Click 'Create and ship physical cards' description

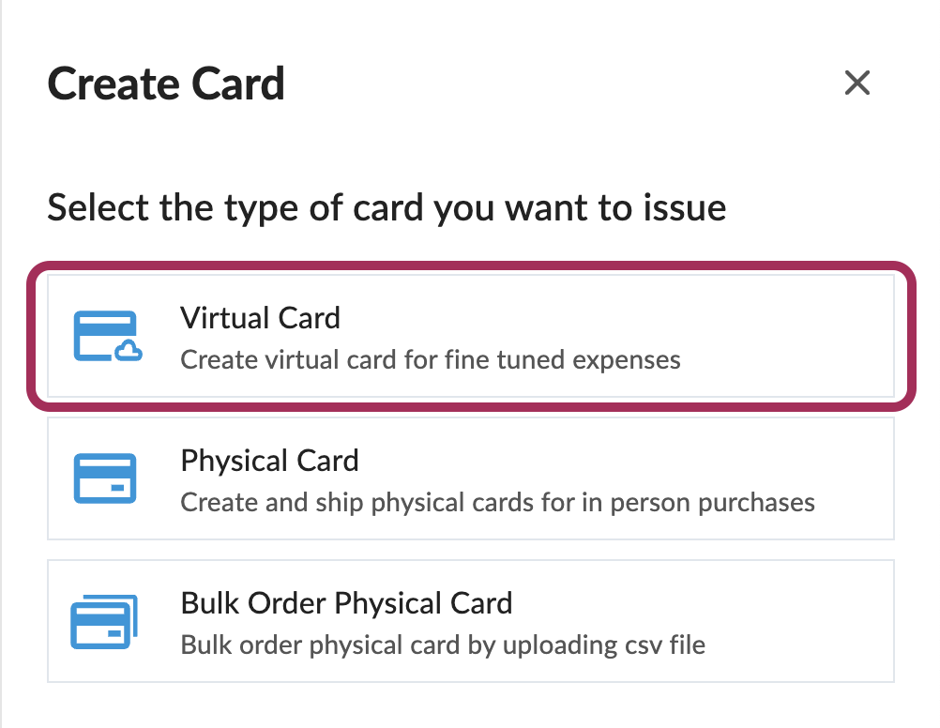(496, 502)
